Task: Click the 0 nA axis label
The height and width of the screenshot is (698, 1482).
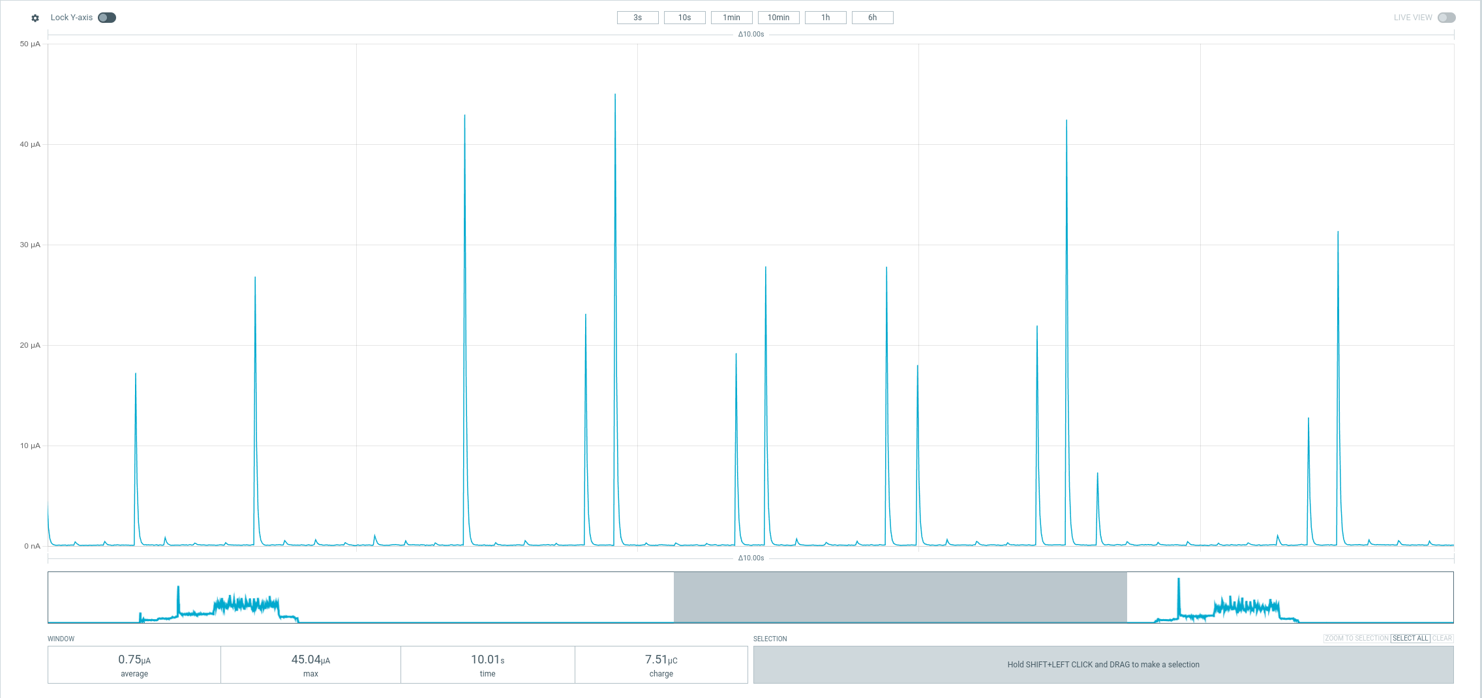Action: [32, 546]
